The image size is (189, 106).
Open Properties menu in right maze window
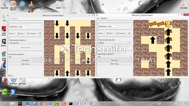[x=104, y=18]
